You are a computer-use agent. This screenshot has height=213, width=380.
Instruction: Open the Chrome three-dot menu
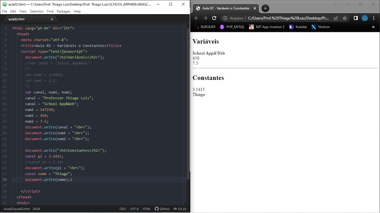(373, 18)
